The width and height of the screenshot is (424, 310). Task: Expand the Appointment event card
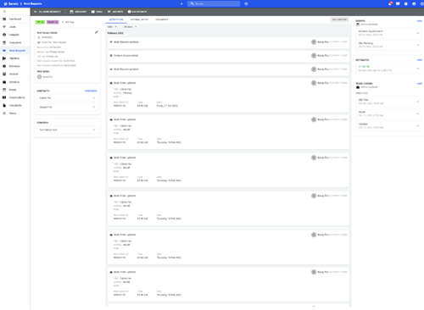388,33
